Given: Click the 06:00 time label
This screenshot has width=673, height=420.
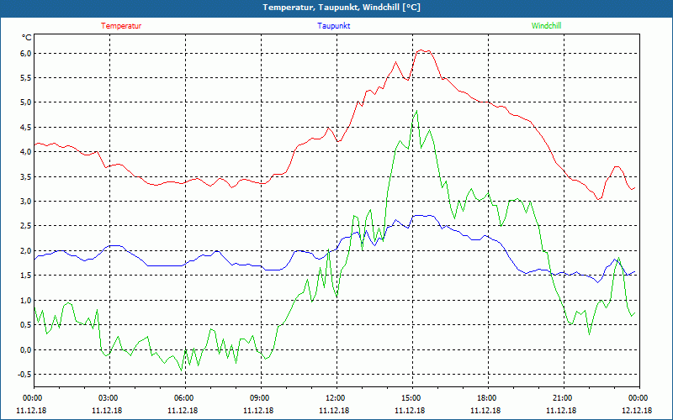Looking at the screenshot, I should pos(185,397).
